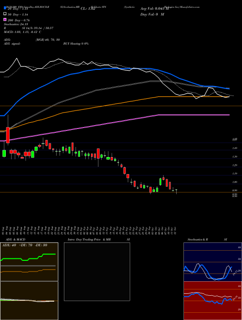Click the 'MACD: 1.08, 1.15, -0.12 C' line
Image resolution: width=242 pixels, height=320 pixels.
[22, 32]
